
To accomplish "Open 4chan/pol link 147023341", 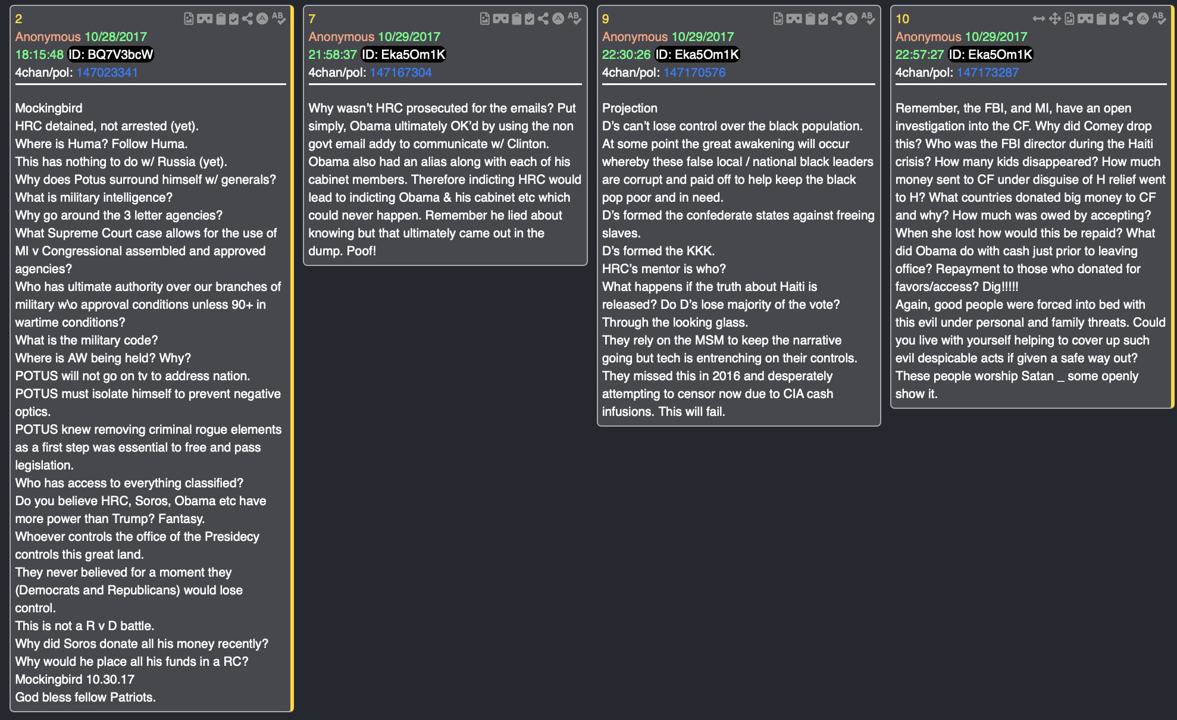I will 107,73.
